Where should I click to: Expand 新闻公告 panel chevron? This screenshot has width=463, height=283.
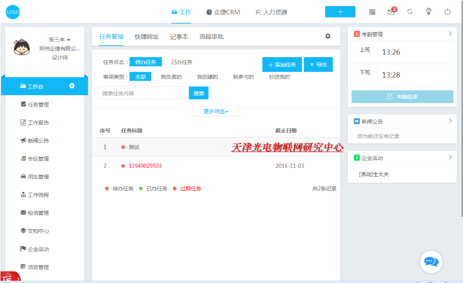(x=450, y=121)
